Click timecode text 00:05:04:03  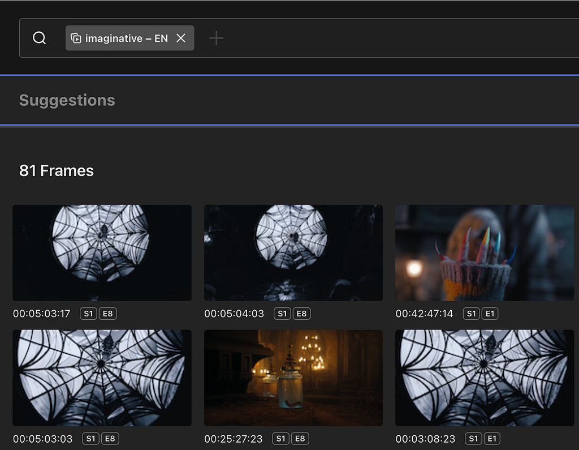[234, 314]
